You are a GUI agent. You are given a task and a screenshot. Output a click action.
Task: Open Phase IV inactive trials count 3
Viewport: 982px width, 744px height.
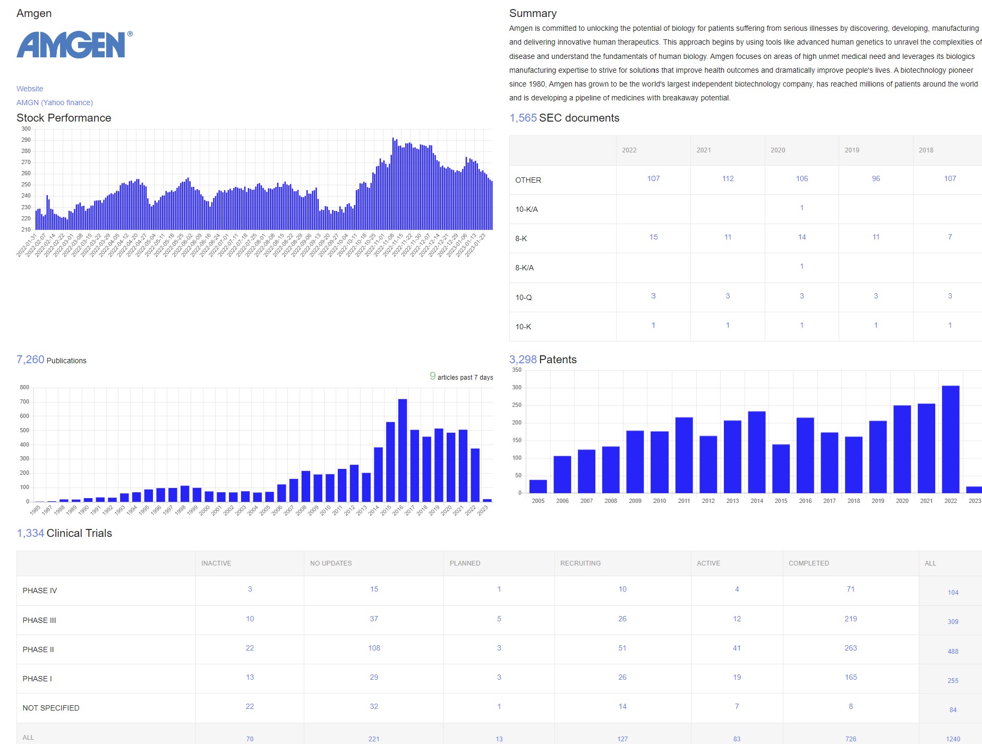tap(250, 589)
